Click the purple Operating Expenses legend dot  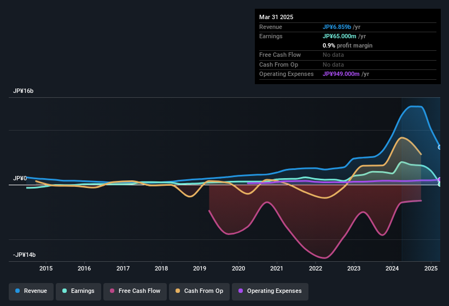point(241,291)
